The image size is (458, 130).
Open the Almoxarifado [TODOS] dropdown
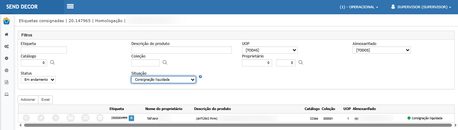coord(381,50)
